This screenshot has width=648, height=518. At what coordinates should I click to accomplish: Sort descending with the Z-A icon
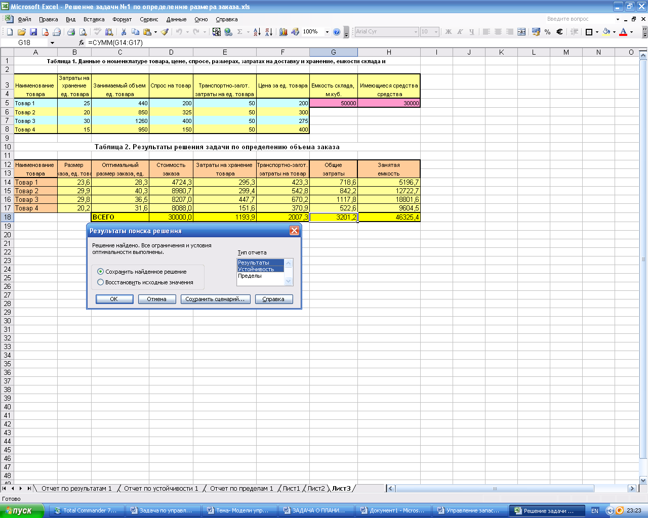269,32
